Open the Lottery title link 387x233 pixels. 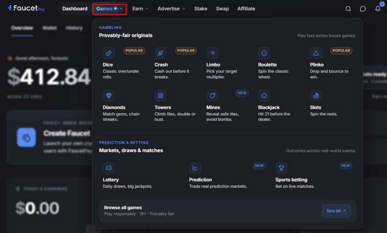click(x=111, y=180)
